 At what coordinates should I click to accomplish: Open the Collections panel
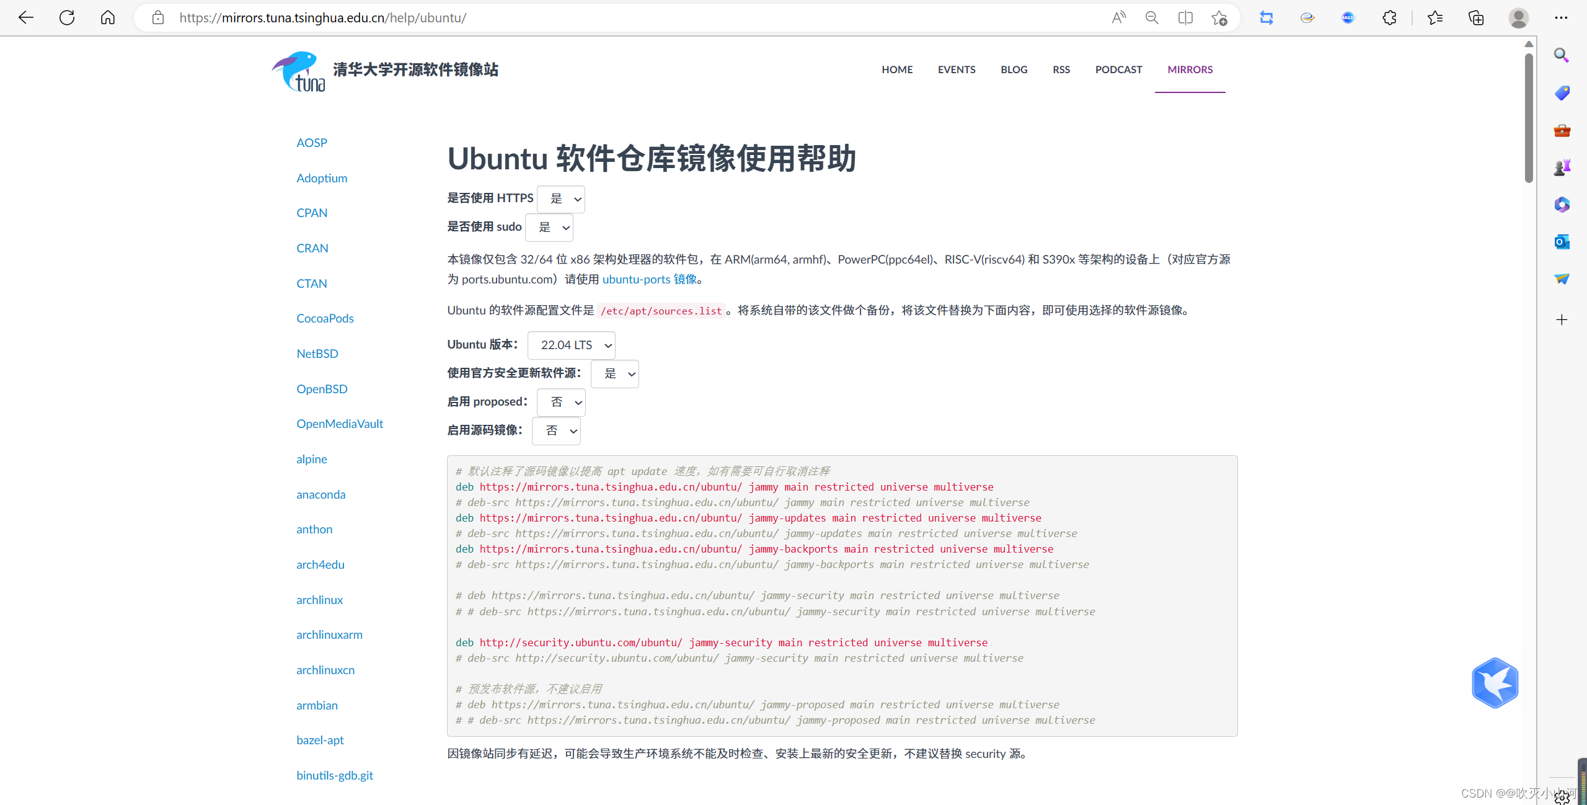tap(1476, 17)
